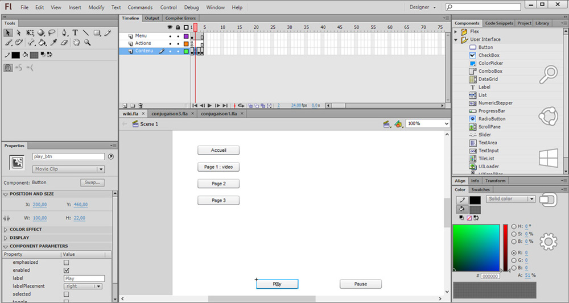Select the Pen tool in Tools panel
The image size is (569, 303).
coord(64,33)
